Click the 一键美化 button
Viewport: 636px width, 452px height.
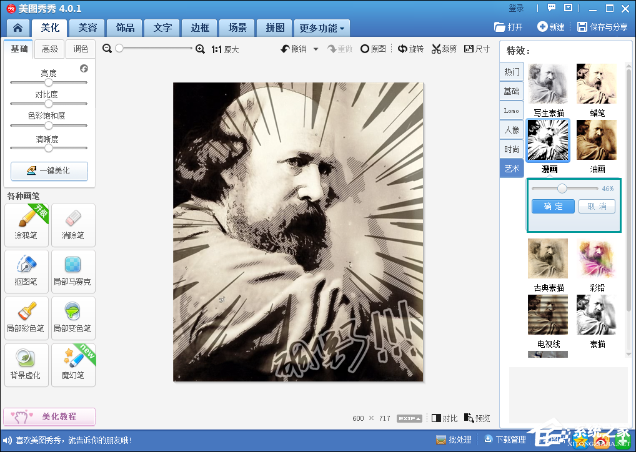coord(49,170)
